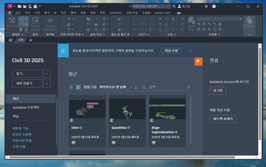Select the Mirror tool in 수정 panel

point(167,24)
